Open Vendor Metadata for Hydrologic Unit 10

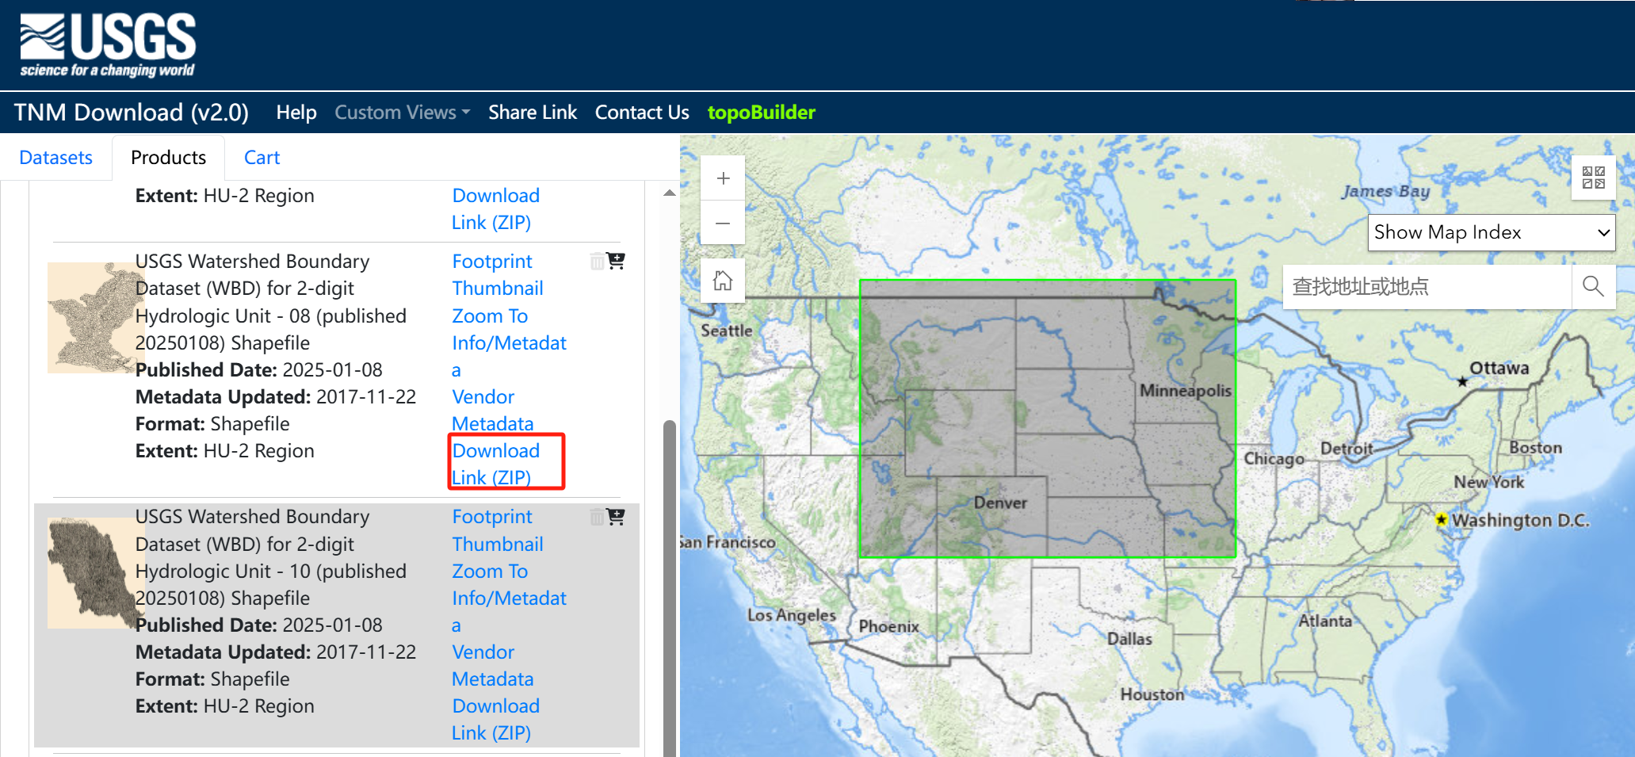pos(492,665)
